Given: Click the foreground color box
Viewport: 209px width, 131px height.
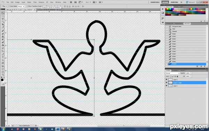Looking at the screenshot, I should point(2,80).
